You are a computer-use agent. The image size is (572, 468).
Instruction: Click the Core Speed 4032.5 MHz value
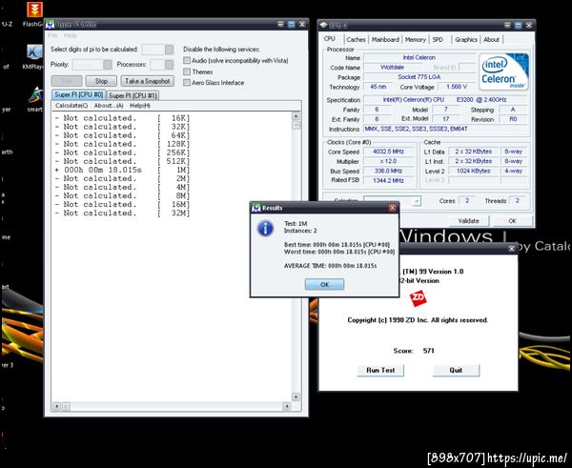tap(388, 152)
